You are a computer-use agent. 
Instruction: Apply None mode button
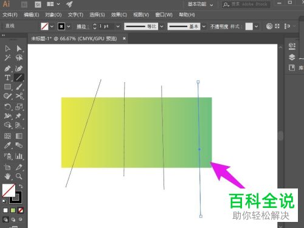(21, 210)
